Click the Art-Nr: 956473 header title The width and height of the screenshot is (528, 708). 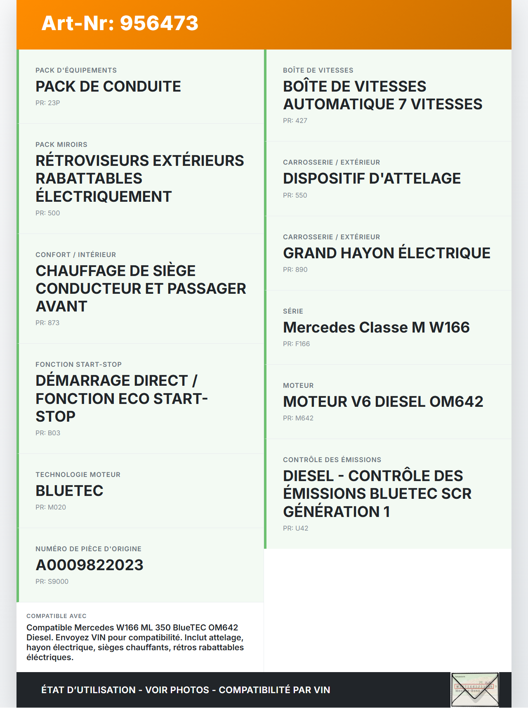[x=120, y=23]
